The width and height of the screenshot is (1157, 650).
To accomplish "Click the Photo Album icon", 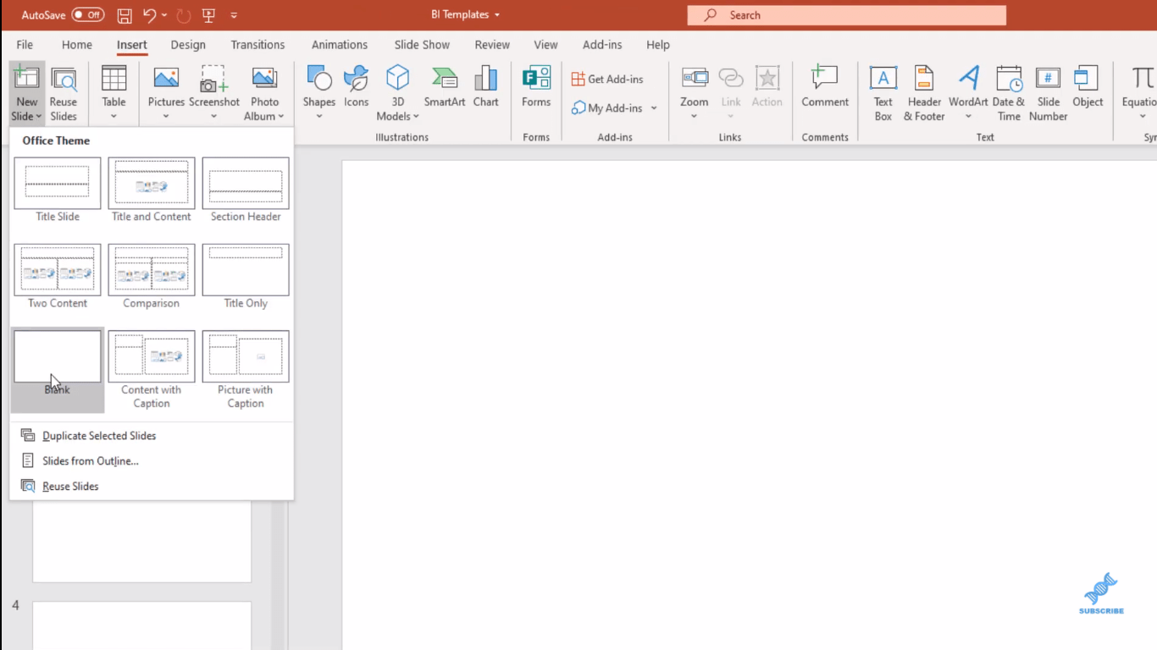I will point(264,79).
